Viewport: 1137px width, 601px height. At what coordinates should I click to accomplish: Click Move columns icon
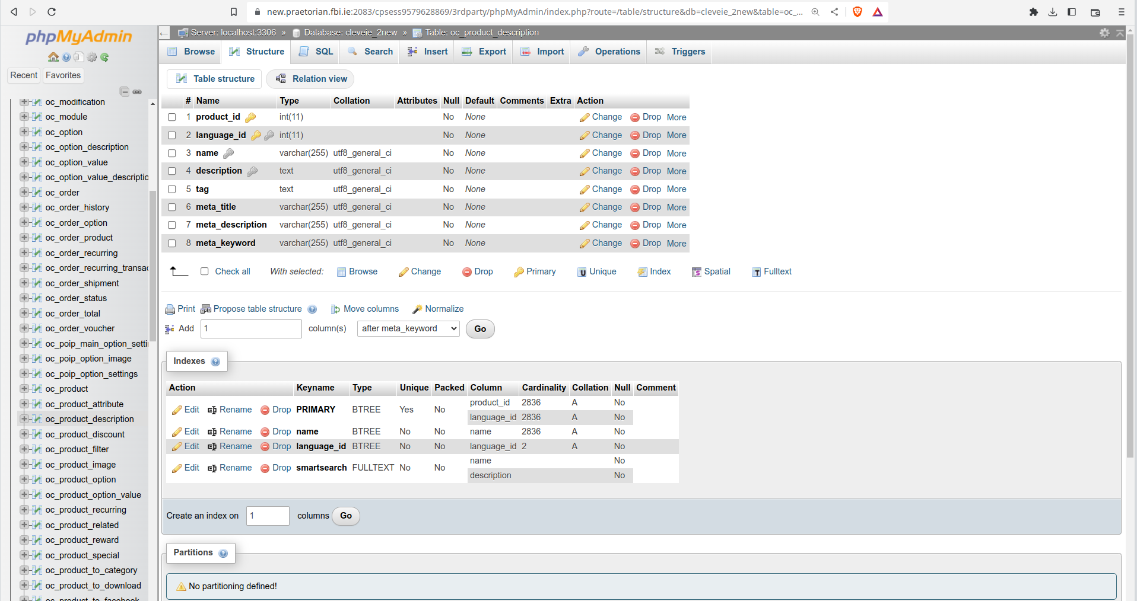pyautogui.click(x=335, y=309)
